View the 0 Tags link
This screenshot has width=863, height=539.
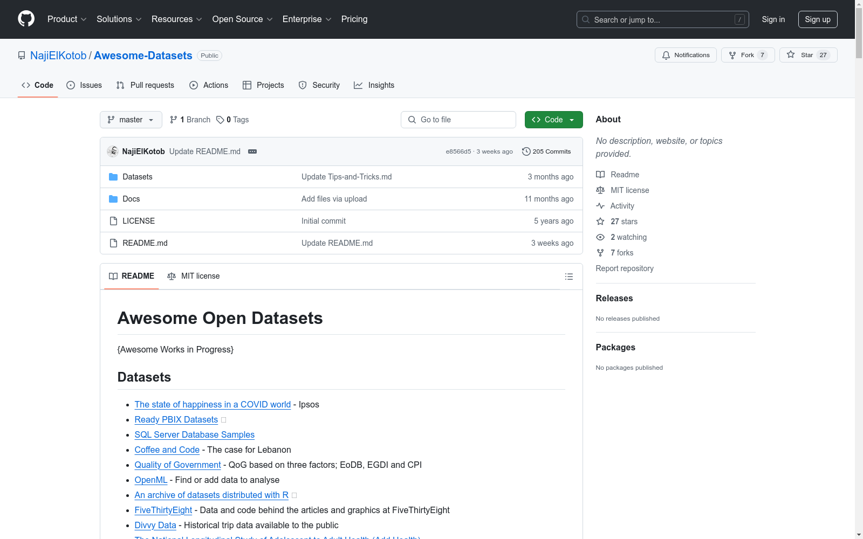tap(232, 120)
